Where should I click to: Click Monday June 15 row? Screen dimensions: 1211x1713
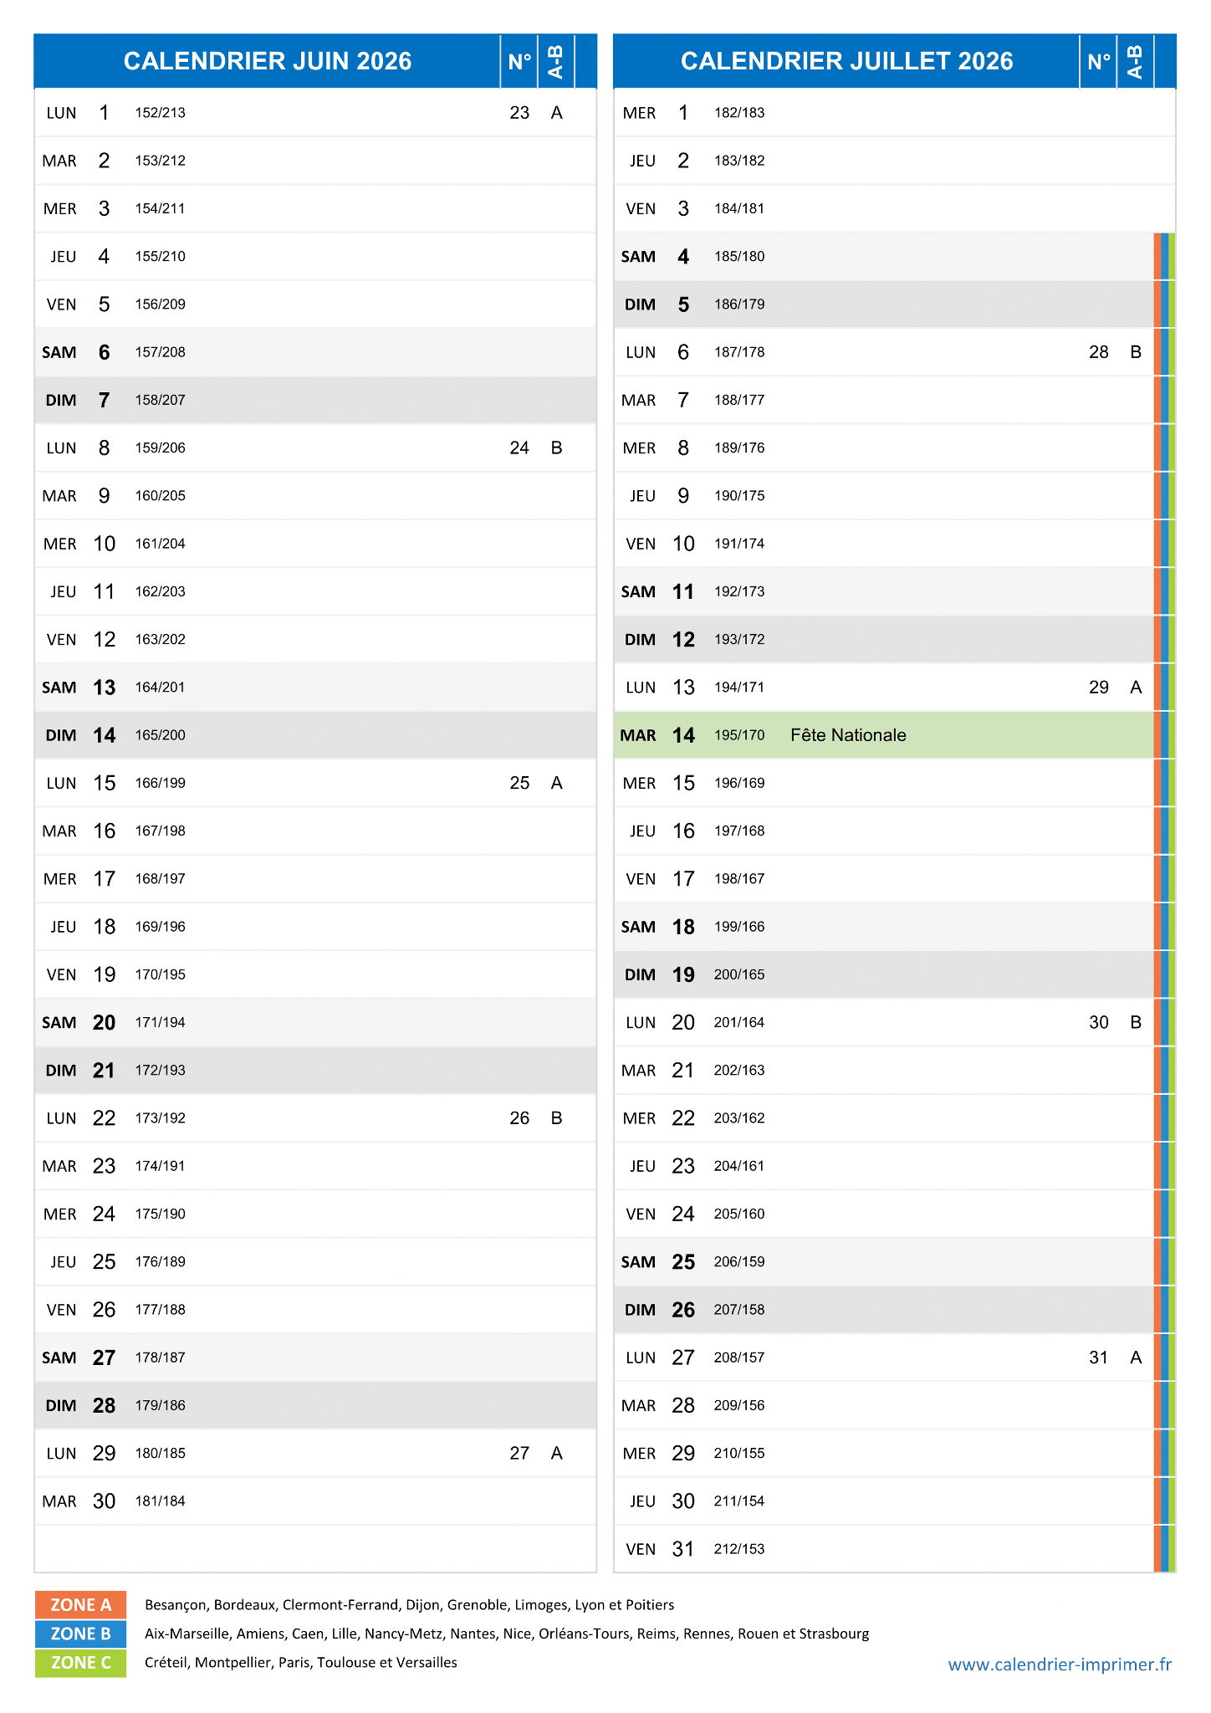click(x=315, y=783)
